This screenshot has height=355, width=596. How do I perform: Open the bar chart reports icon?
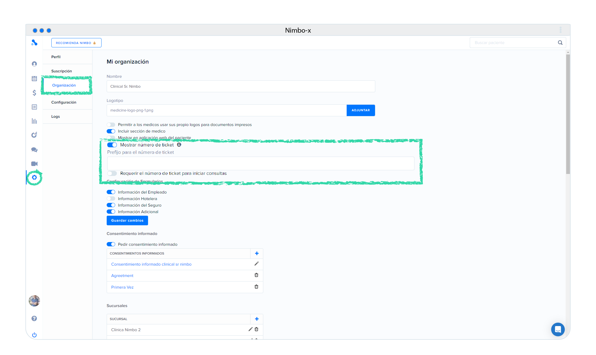pyautogui.click(x=34, y=121)
